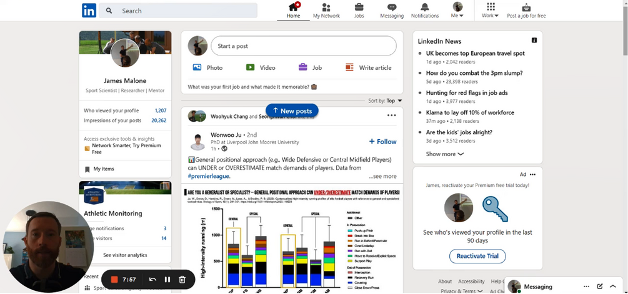Pause the screen recording
The image size is (628, 294).
[x=167, y=280]
